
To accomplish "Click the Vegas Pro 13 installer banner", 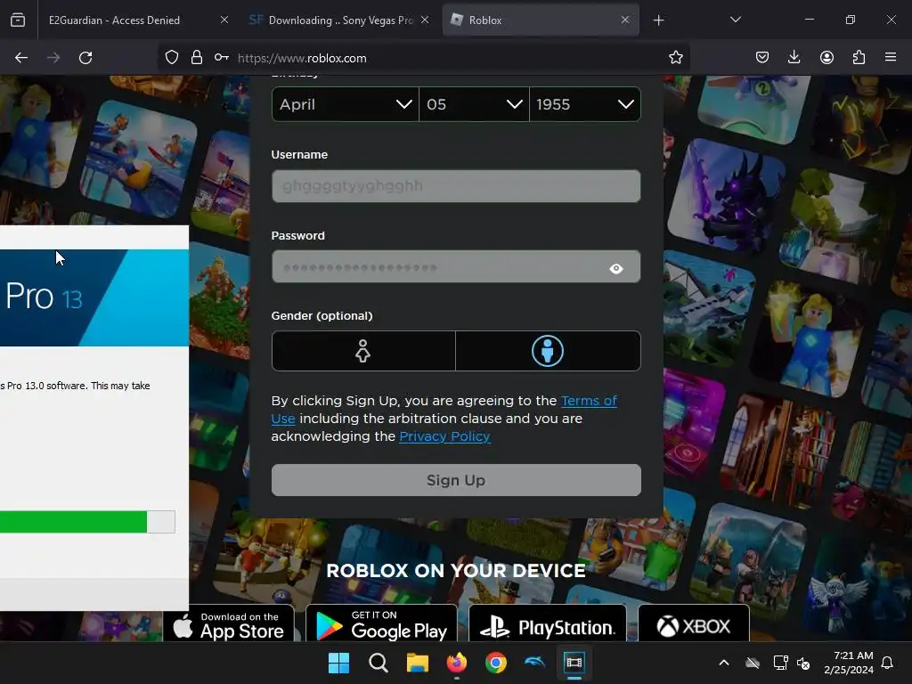I will tap(94, 297).
